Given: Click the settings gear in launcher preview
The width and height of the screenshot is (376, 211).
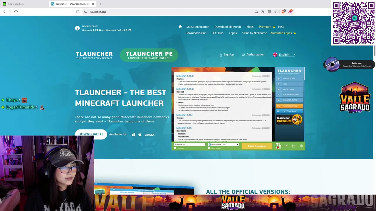Looking at the screenshot, I should pyautogui.click(x=301, y=146).
